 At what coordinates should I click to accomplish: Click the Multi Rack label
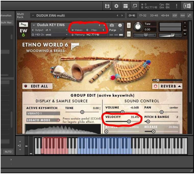20,16
